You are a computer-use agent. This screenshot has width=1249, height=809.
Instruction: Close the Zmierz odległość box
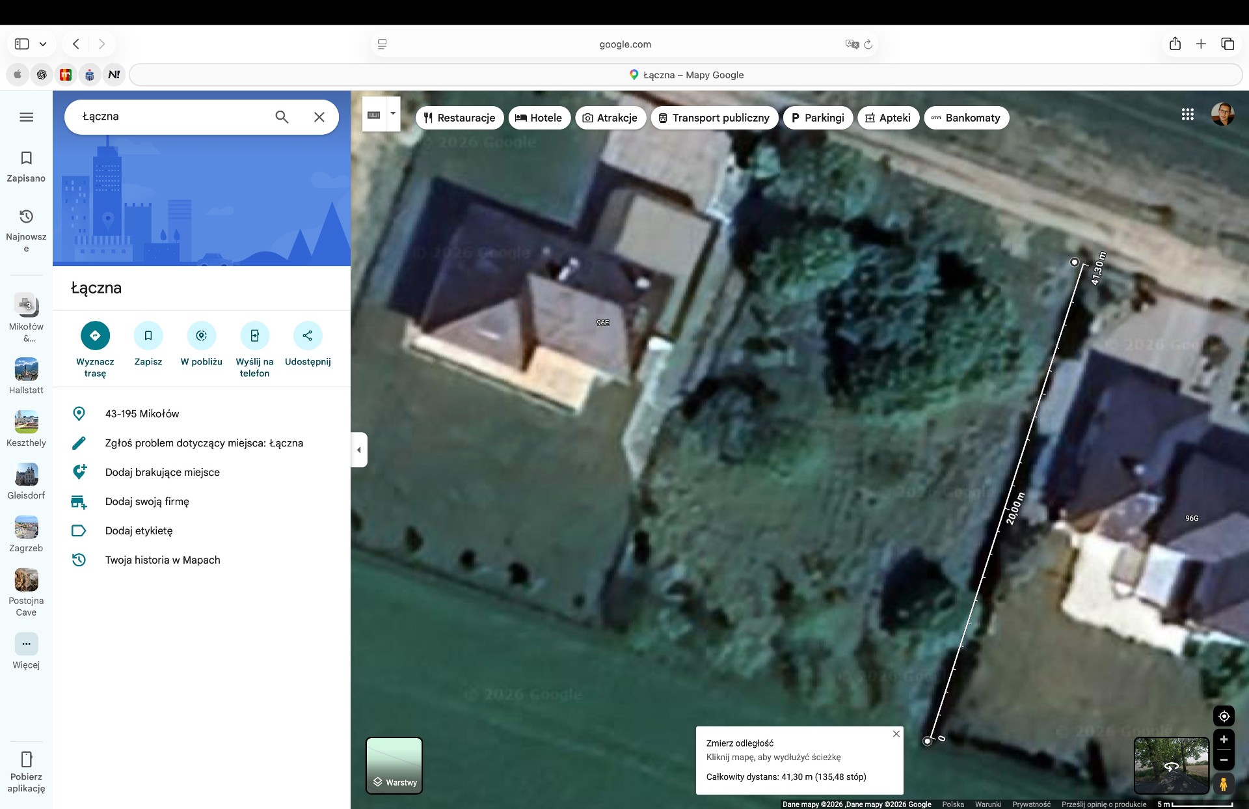click(x=896, y=734)
